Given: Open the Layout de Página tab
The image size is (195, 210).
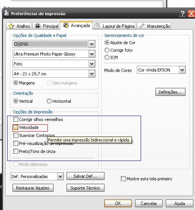Looking at the screenshot, I should point(114,26).
